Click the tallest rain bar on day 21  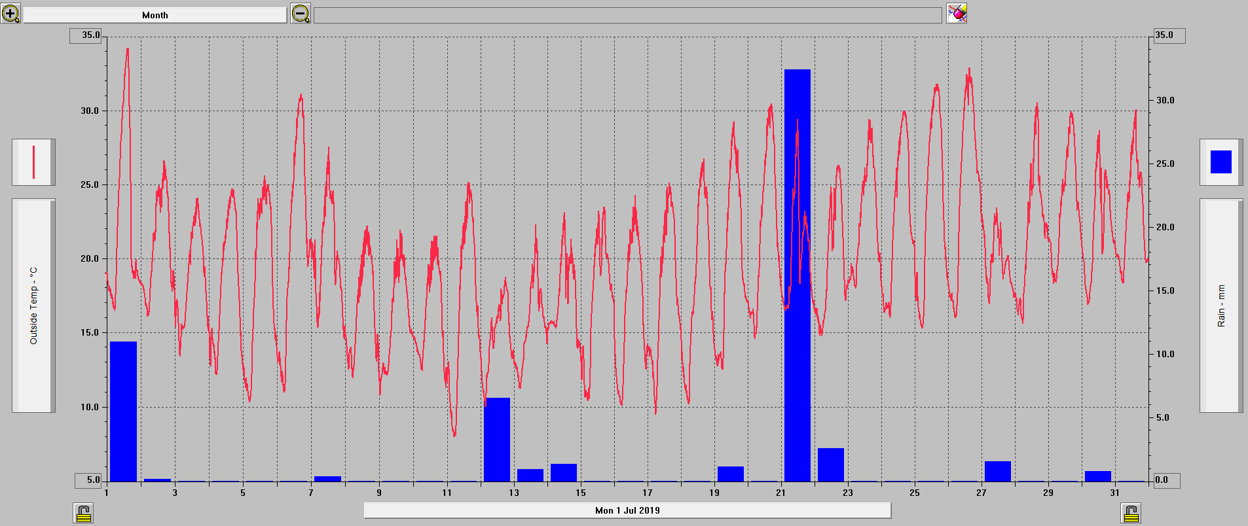(797, 275)
